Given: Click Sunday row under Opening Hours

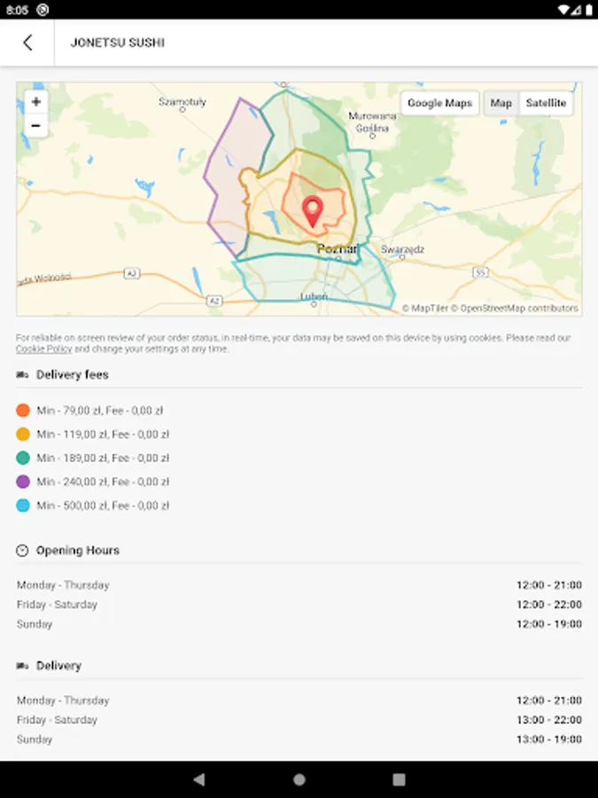Looking at the screenshot, I should (299, 624).
